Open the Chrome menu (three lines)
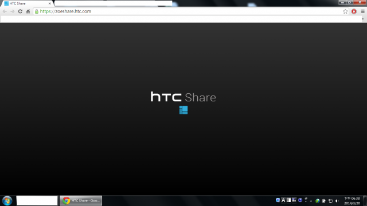367x206 pixels. 363,11
